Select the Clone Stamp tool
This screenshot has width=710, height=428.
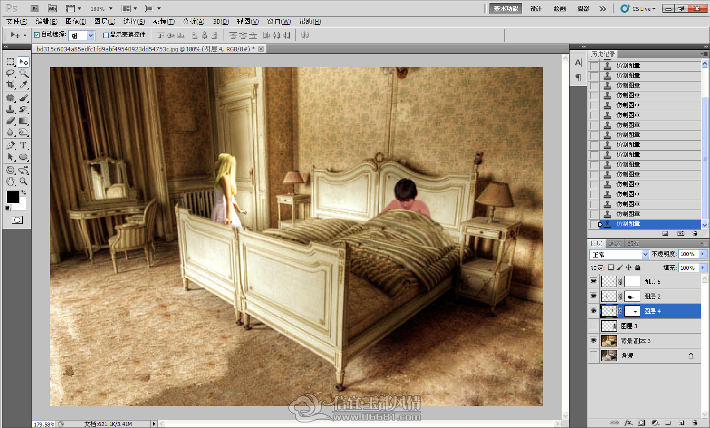click(10, 109)
